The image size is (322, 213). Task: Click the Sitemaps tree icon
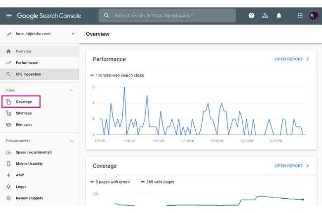pyautogui.click(x=8, y=113)
